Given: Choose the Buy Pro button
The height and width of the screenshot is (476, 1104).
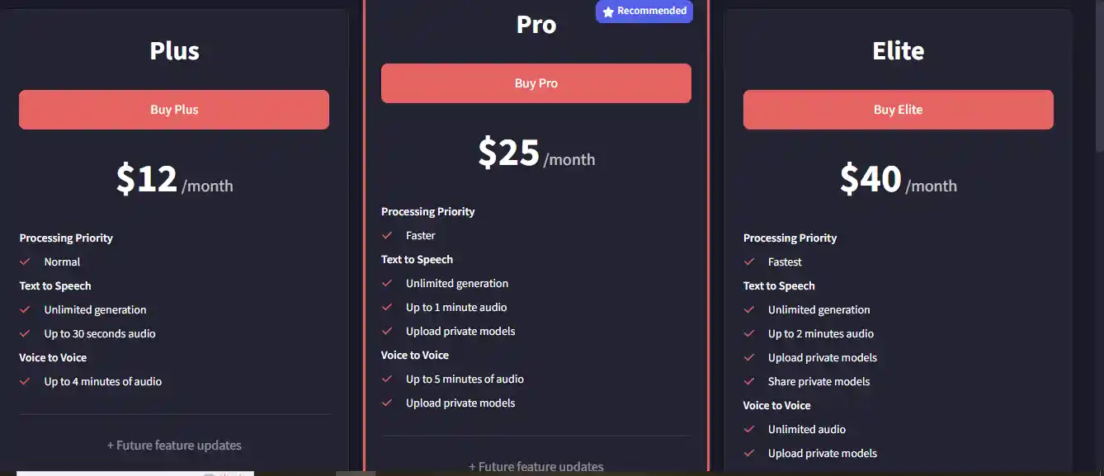Looking at the screenshot, I should 536,83.
